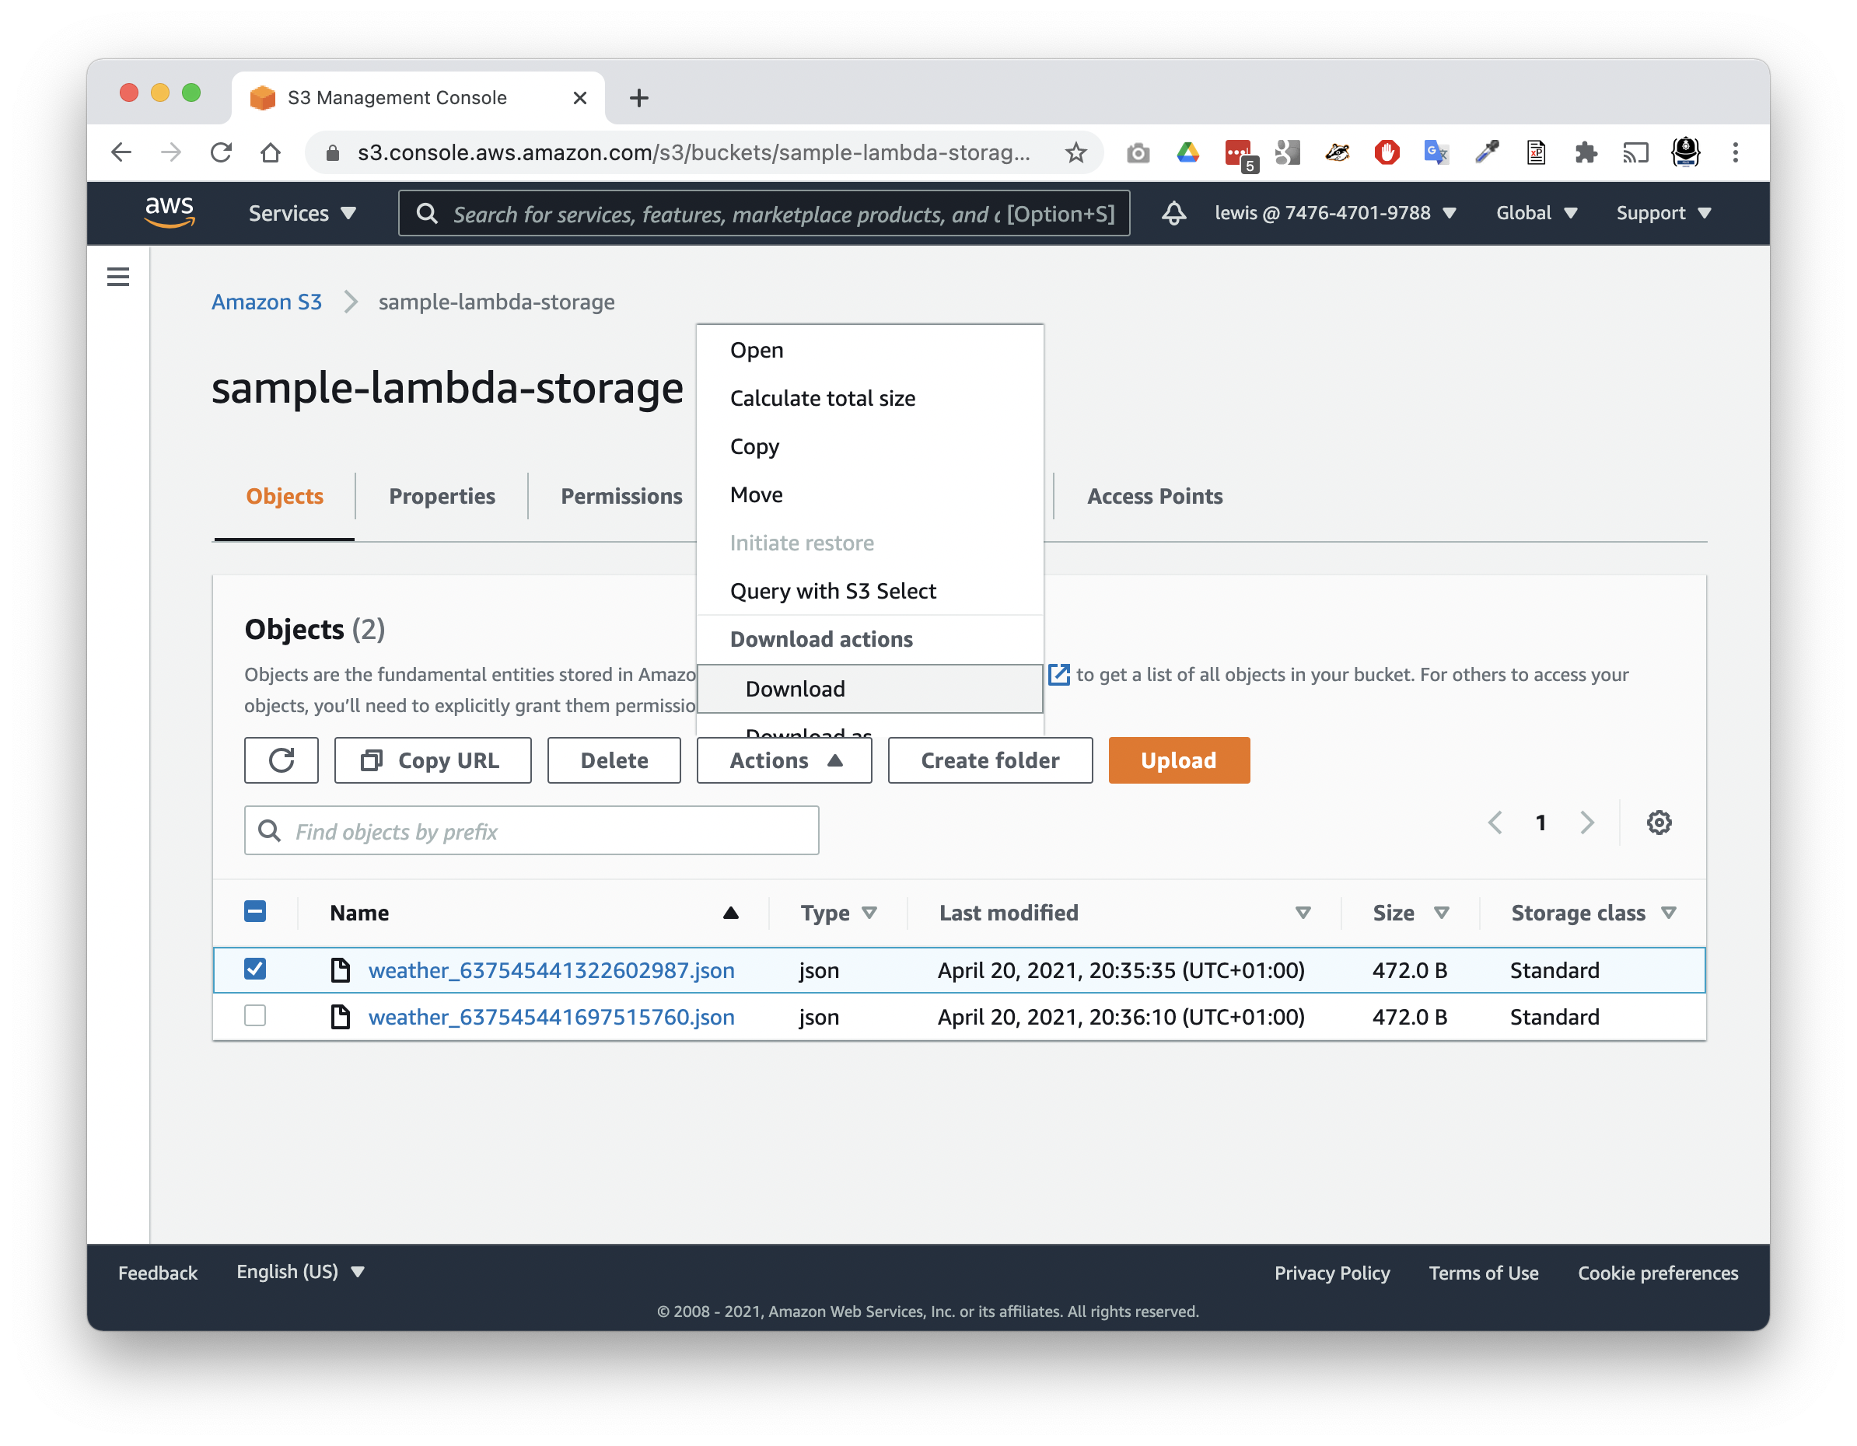Click the browser address bar URL

[x=693, y=152]
